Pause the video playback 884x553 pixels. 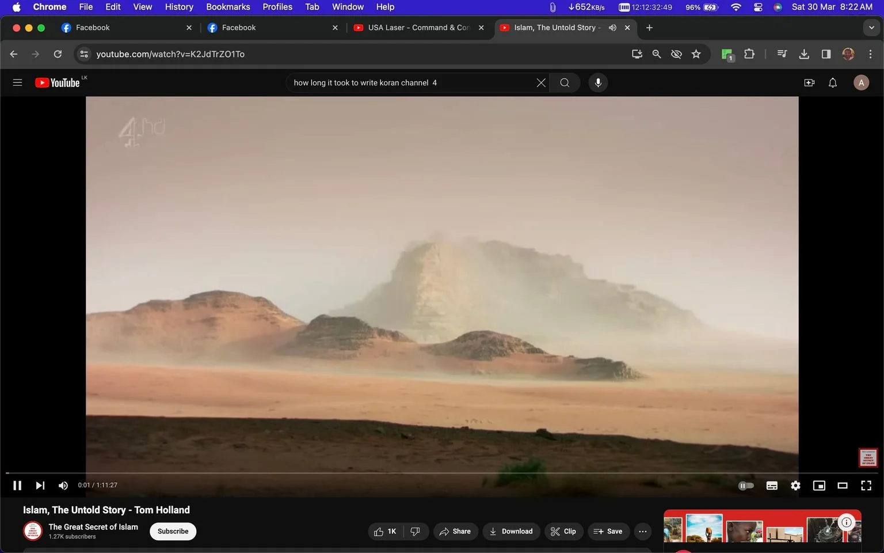click(17, 486)
